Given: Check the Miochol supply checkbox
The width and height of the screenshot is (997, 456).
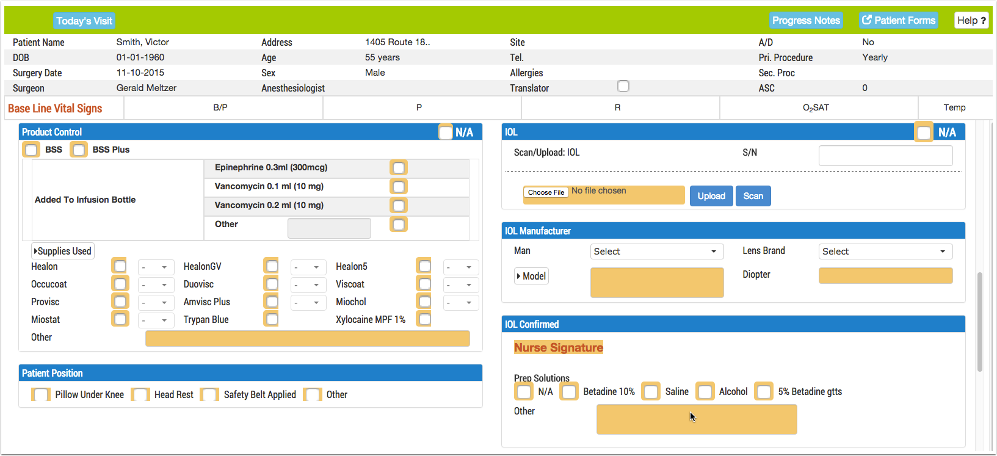Looking at the screenshot, I should tap(425, 302).
